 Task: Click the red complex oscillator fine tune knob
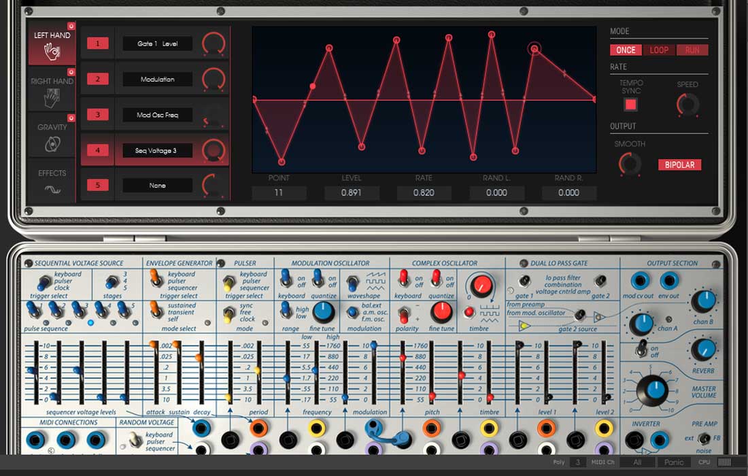tap(441, 312)
